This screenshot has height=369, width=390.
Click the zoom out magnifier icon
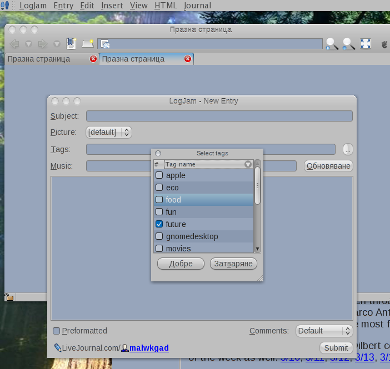348,44
